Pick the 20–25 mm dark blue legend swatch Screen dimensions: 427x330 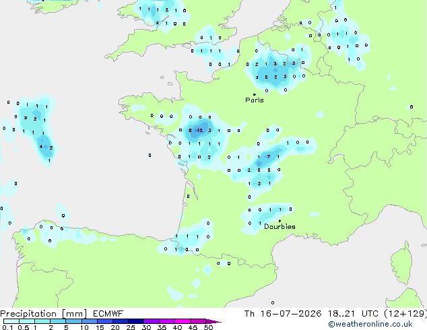click(x=120, y=321)
